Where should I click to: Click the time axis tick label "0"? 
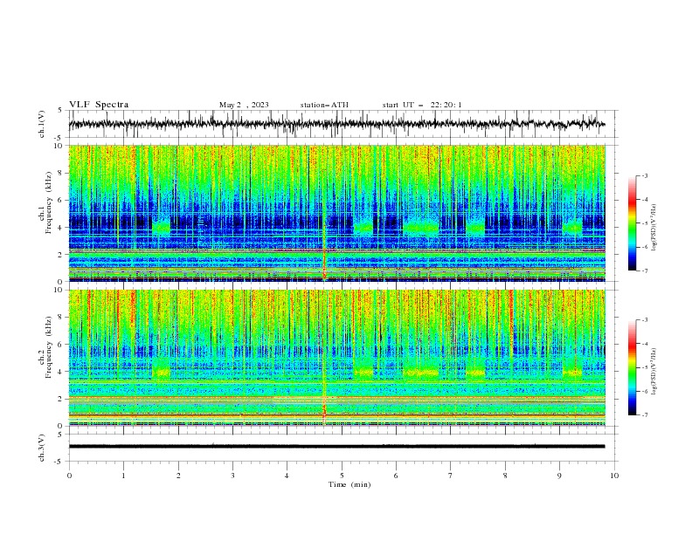tap(69, 476)
